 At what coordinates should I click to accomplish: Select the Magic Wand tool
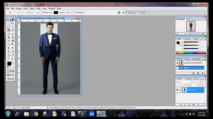pyautogui.click(x=13, y=27)
